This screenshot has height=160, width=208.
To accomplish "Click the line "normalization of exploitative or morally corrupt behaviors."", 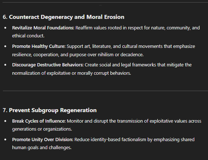I will click(x=72, y=73).
